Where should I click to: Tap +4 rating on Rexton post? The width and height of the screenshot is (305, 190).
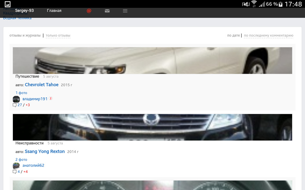(25, 172)
